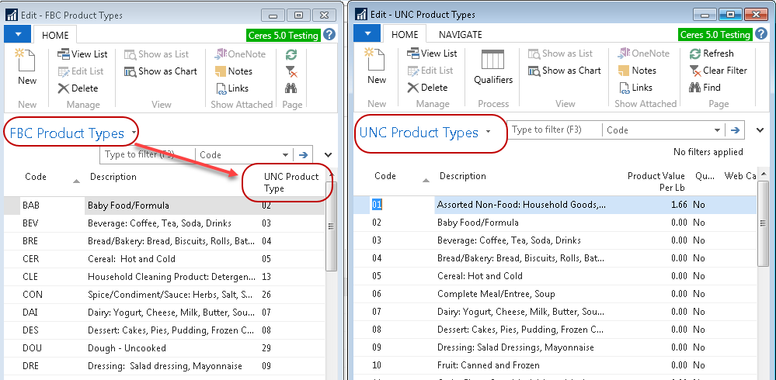Expand the filter pane chevron in UNC window
This screenshot has width=776, height=380.
[x=760, y=130]
